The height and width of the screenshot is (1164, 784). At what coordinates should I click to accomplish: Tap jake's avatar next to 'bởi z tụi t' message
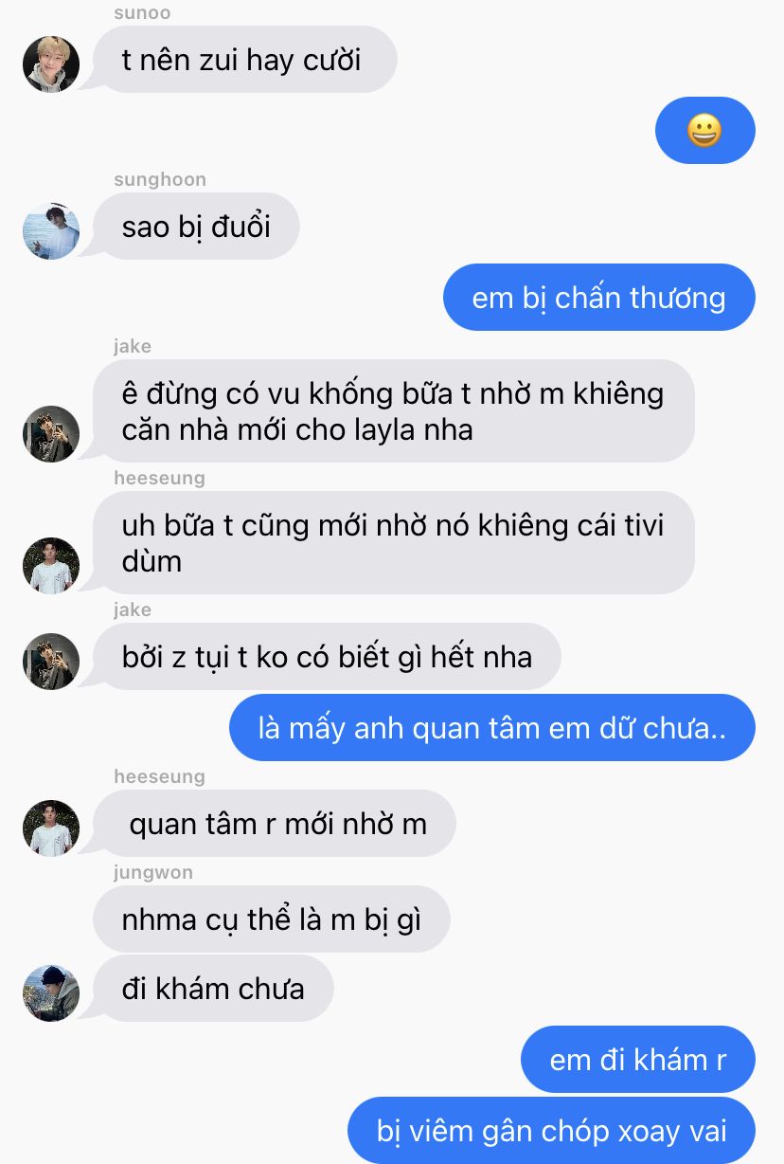click(x=51, y=661)
